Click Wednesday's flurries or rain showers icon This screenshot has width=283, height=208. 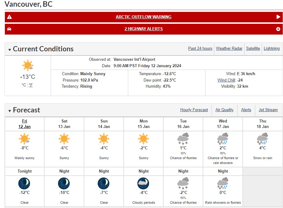pyautogui.click(x=223, y=138)
